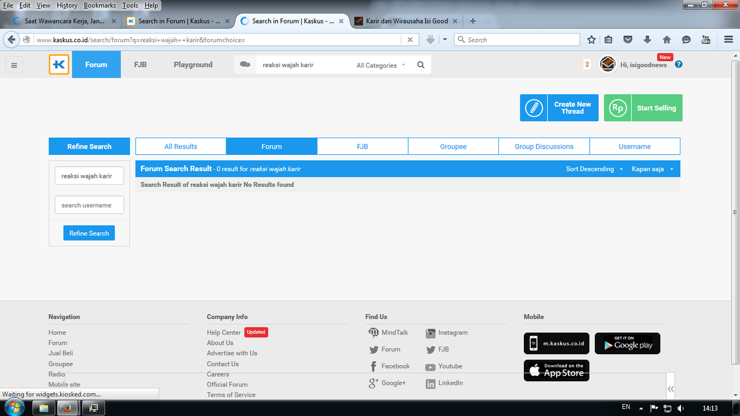Expand the Kapan saja time filter
This screenshot has height=416, width=740.
point(653,169)
